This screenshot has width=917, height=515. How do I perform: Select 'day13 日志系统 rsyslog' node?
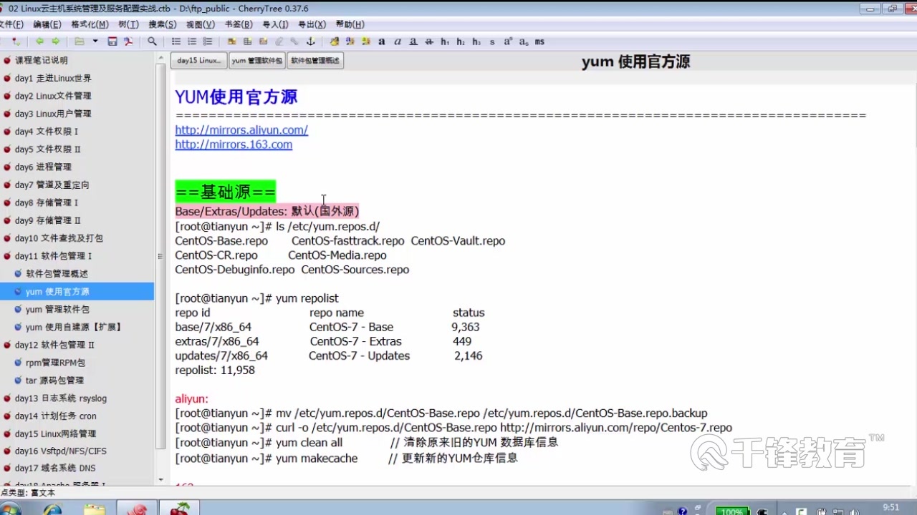[x=60, y=398]
